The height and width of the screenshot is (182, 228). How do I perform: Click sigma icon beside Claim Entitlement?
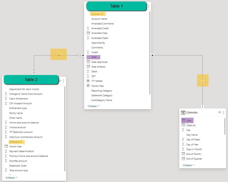(6, 98)
